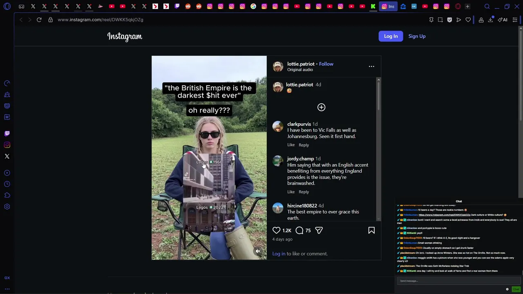The height and width of the screenshot is (294, 523).
Task: Like the reel with the heart icon
Action: click(277, 230)
